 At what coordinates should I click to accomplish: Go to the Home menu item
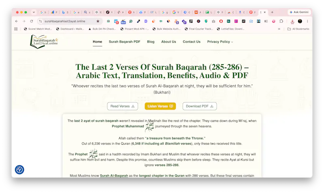point(97,42)
